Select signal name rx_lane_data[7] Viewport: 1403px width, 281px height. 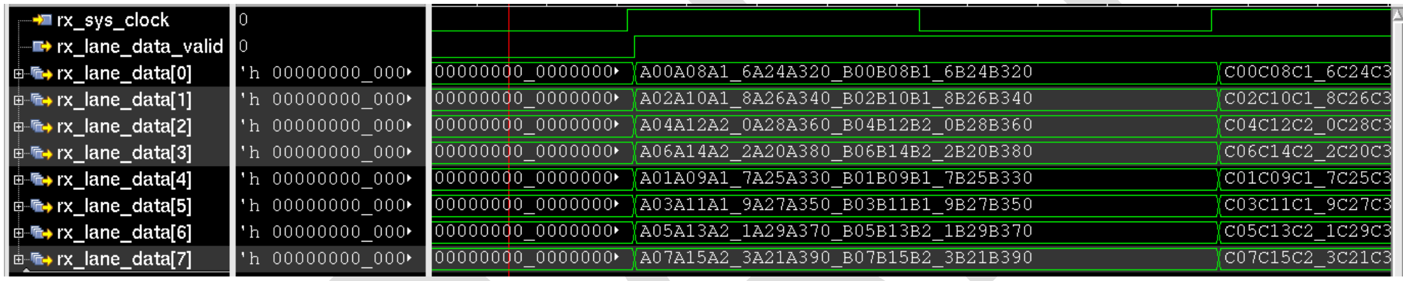point(124,259)
